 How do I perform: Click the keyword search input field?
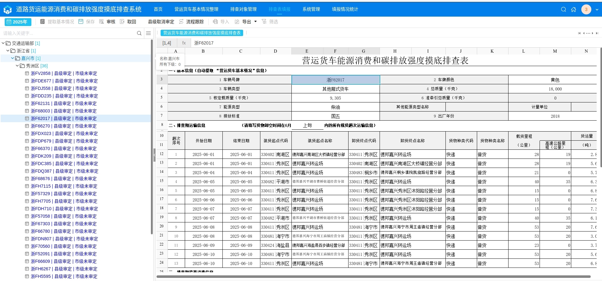point(69,33)
